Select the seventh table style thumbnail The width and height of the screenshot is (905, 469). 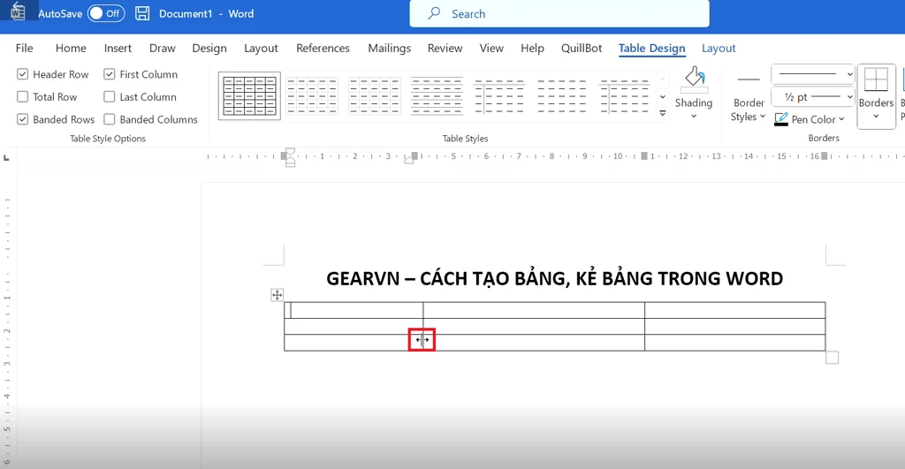coord(624,95)
